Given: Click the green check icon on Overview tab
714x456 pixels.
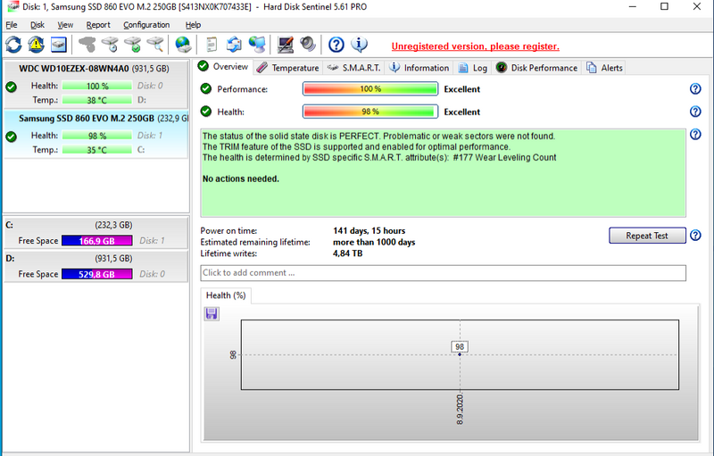Looking at the screenshot, I should tap(203, 66).
